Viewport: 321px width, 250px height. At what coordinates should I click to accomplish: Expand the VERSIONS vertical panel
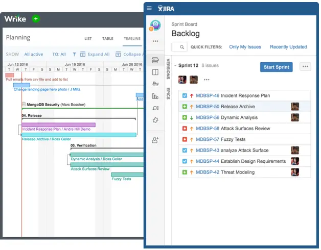pyautogui.click(x=168, y=69)
